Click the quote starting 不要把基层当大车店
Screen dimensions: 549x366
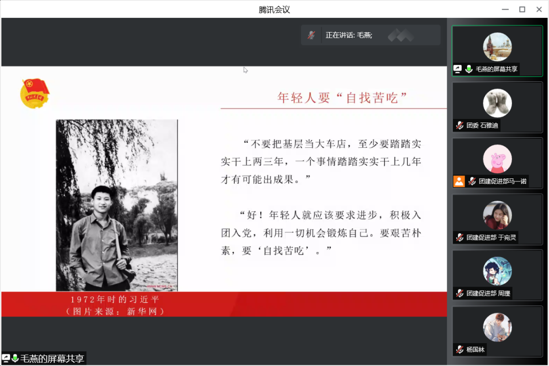click(321, 162)
